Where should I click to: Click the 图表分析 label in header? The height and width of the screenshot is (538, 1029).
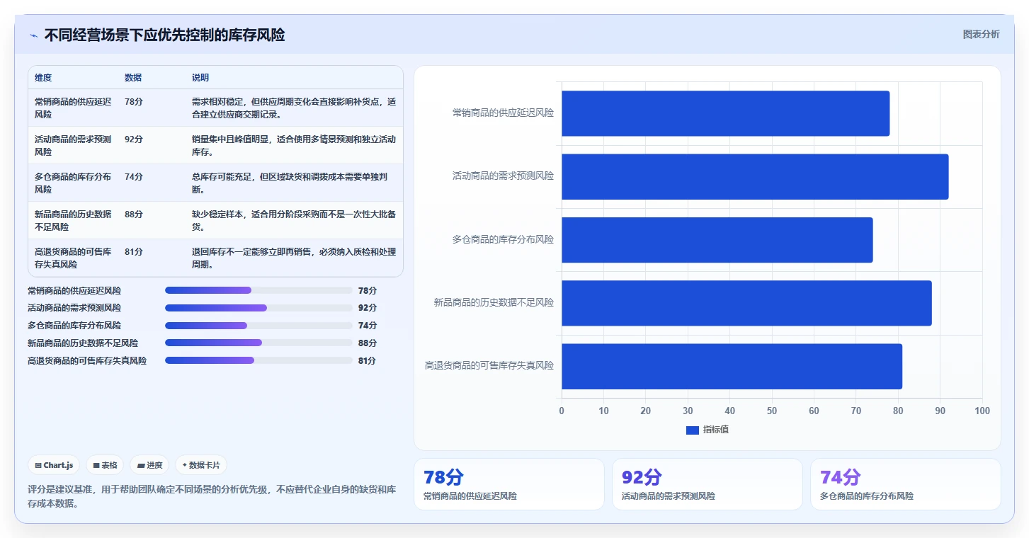(981, 34)
